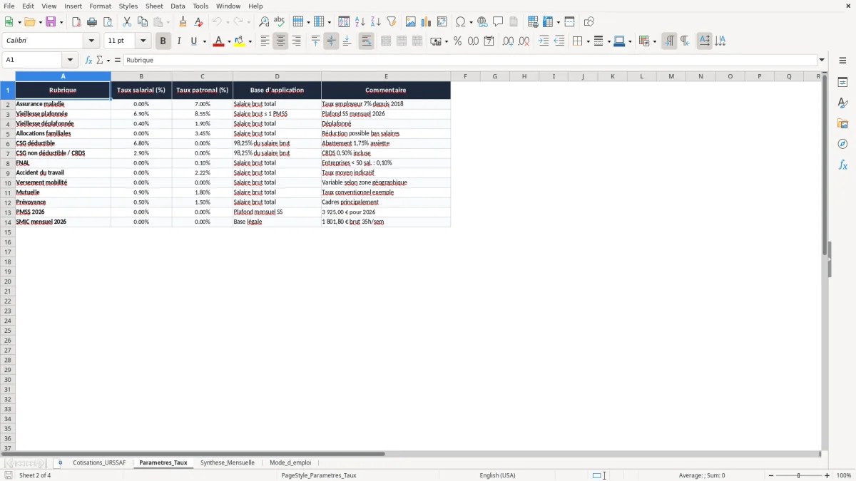Delete Decimal Place icon

(x=524, y=41)
